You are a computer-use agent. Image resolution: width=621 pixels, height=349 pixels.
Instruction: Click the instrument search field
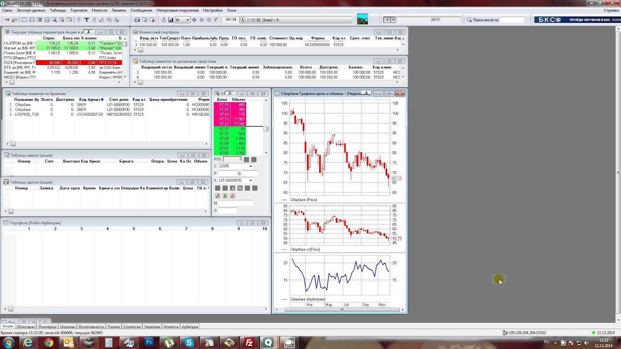click(512, 20)
